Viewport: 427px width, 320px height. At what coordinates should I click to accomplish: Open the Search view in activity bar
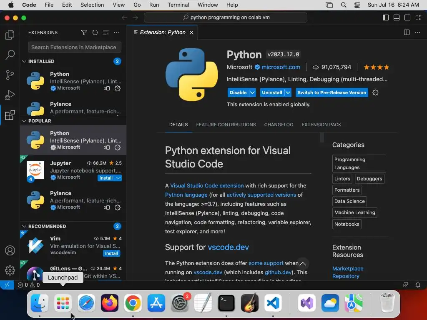tap(10, 55)
